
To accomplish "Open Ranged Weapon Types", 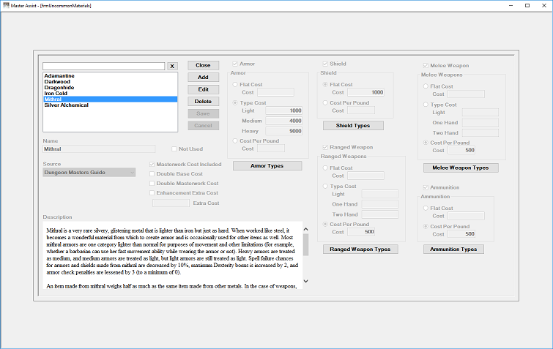I will point(360,249).
